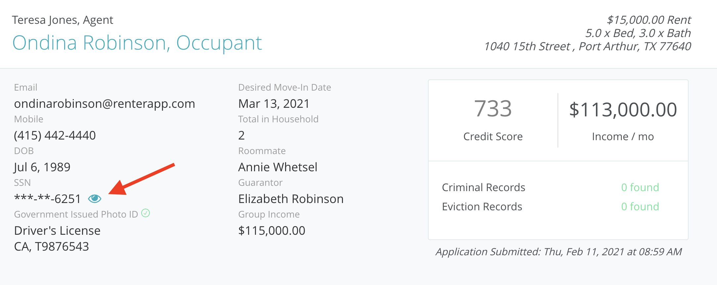Select the license number CA, T9876543
Screen dimensions: 717x285
click(x=52, y=247)
